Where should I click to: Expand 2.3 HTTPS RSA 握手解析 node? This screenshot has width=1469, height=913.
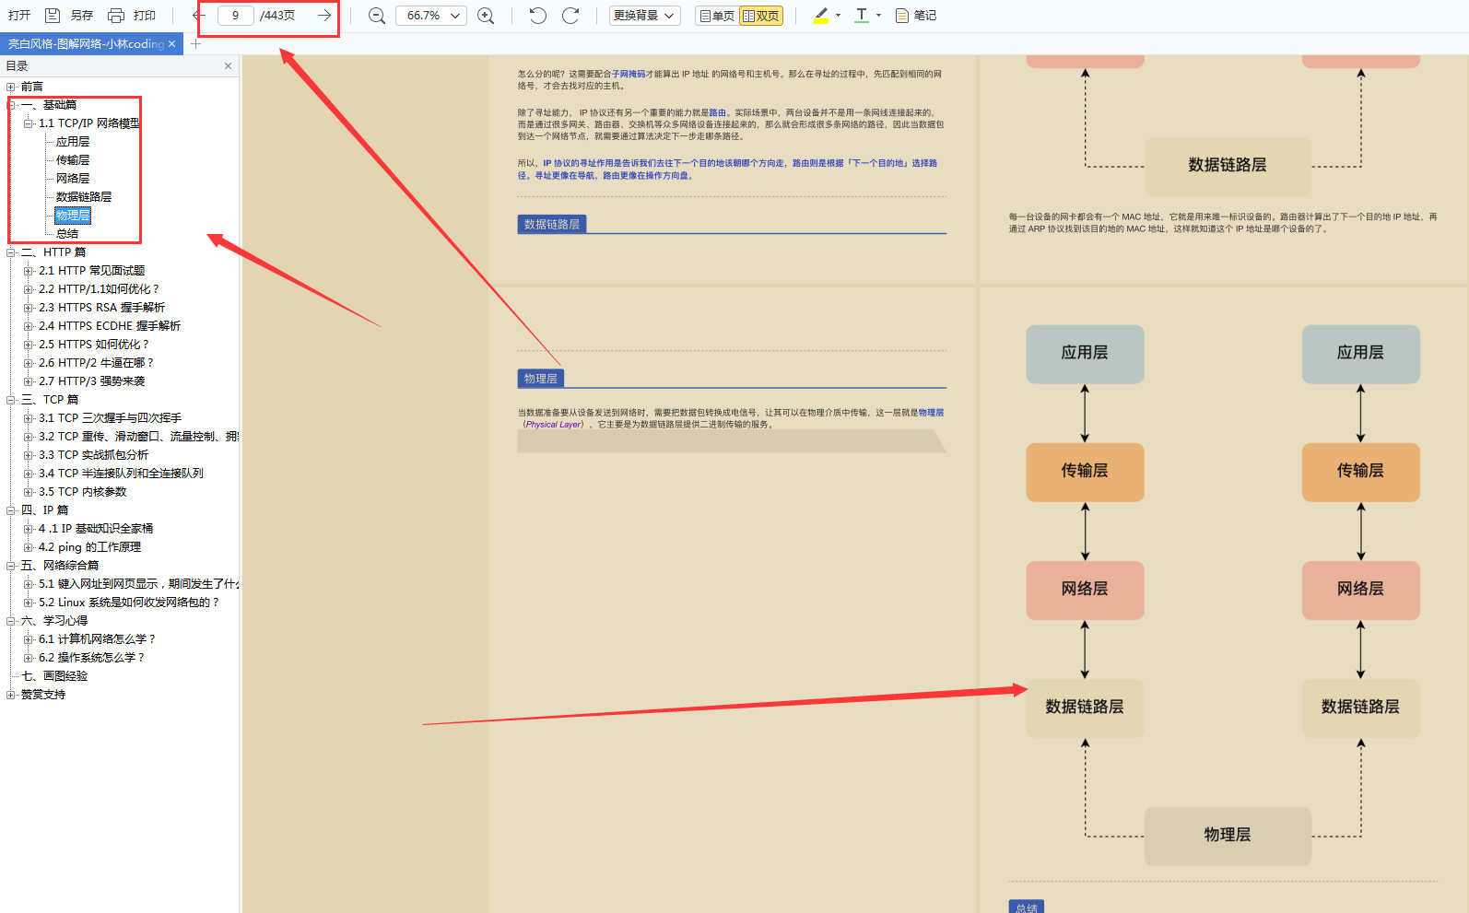point(28,308)
